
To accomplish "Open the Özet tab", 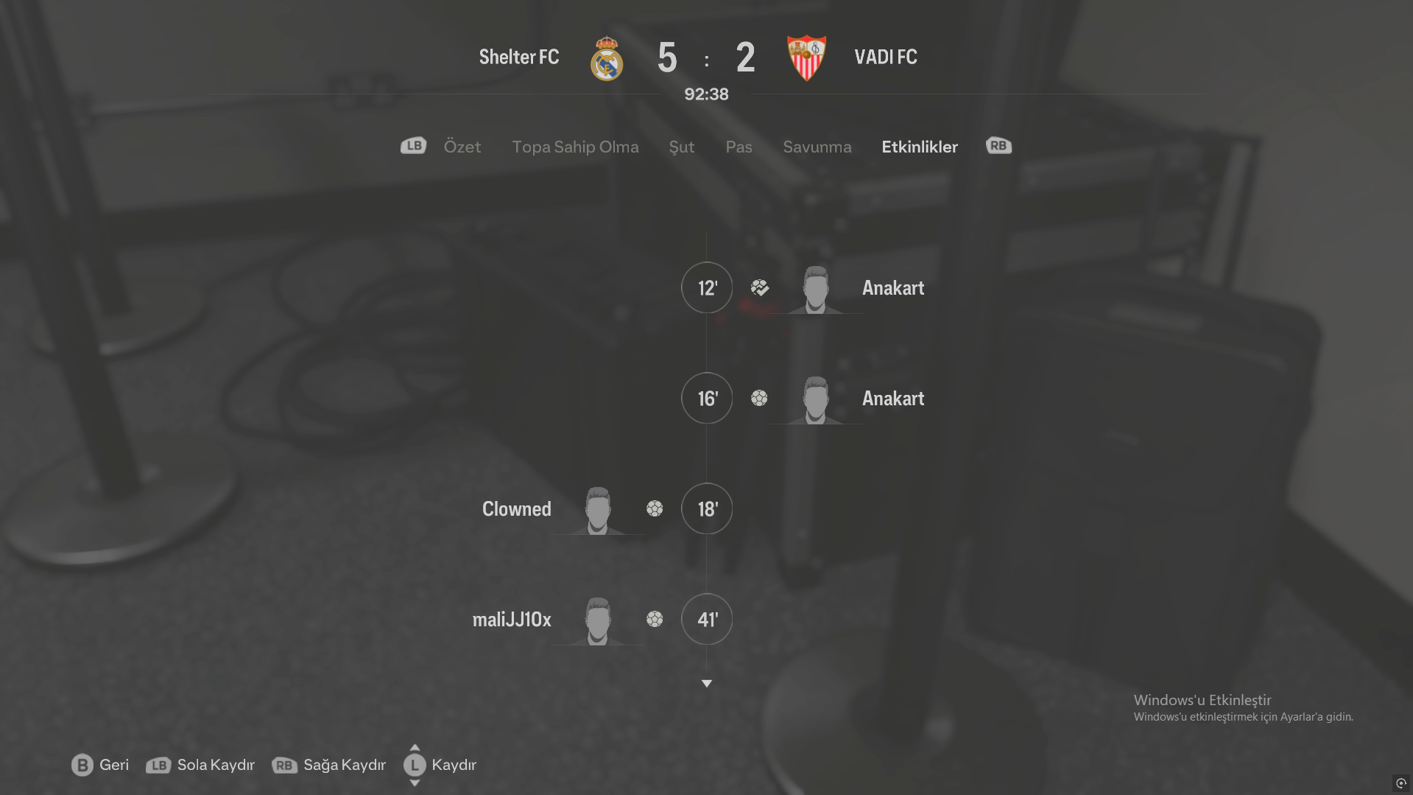I will click(x=462, y=147).
